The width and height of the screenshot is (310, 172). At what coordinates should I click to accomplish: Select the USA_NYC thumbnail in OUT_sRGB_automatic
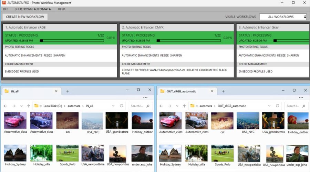click(248, 121)
